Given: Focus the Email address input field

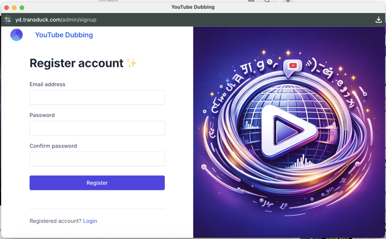Looking at the screenshot, I should [x=97, y=97].
